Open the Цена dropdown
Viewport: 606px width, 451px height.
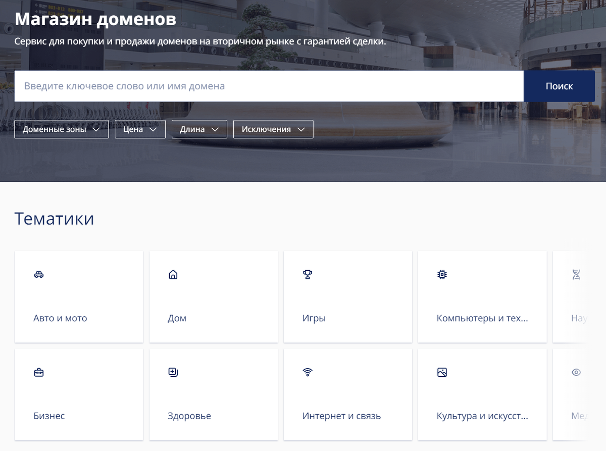(140, 129)
